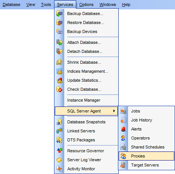Click the Shared Schedules icon
Viewport: 175px width, 174px height.
[123, 147]
